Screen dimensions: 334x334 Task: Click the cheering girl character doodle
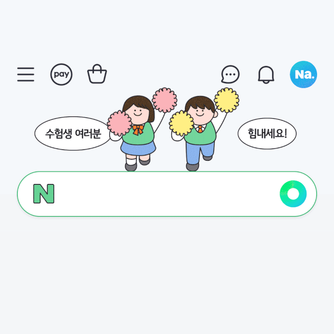click(x=138, y=132)
